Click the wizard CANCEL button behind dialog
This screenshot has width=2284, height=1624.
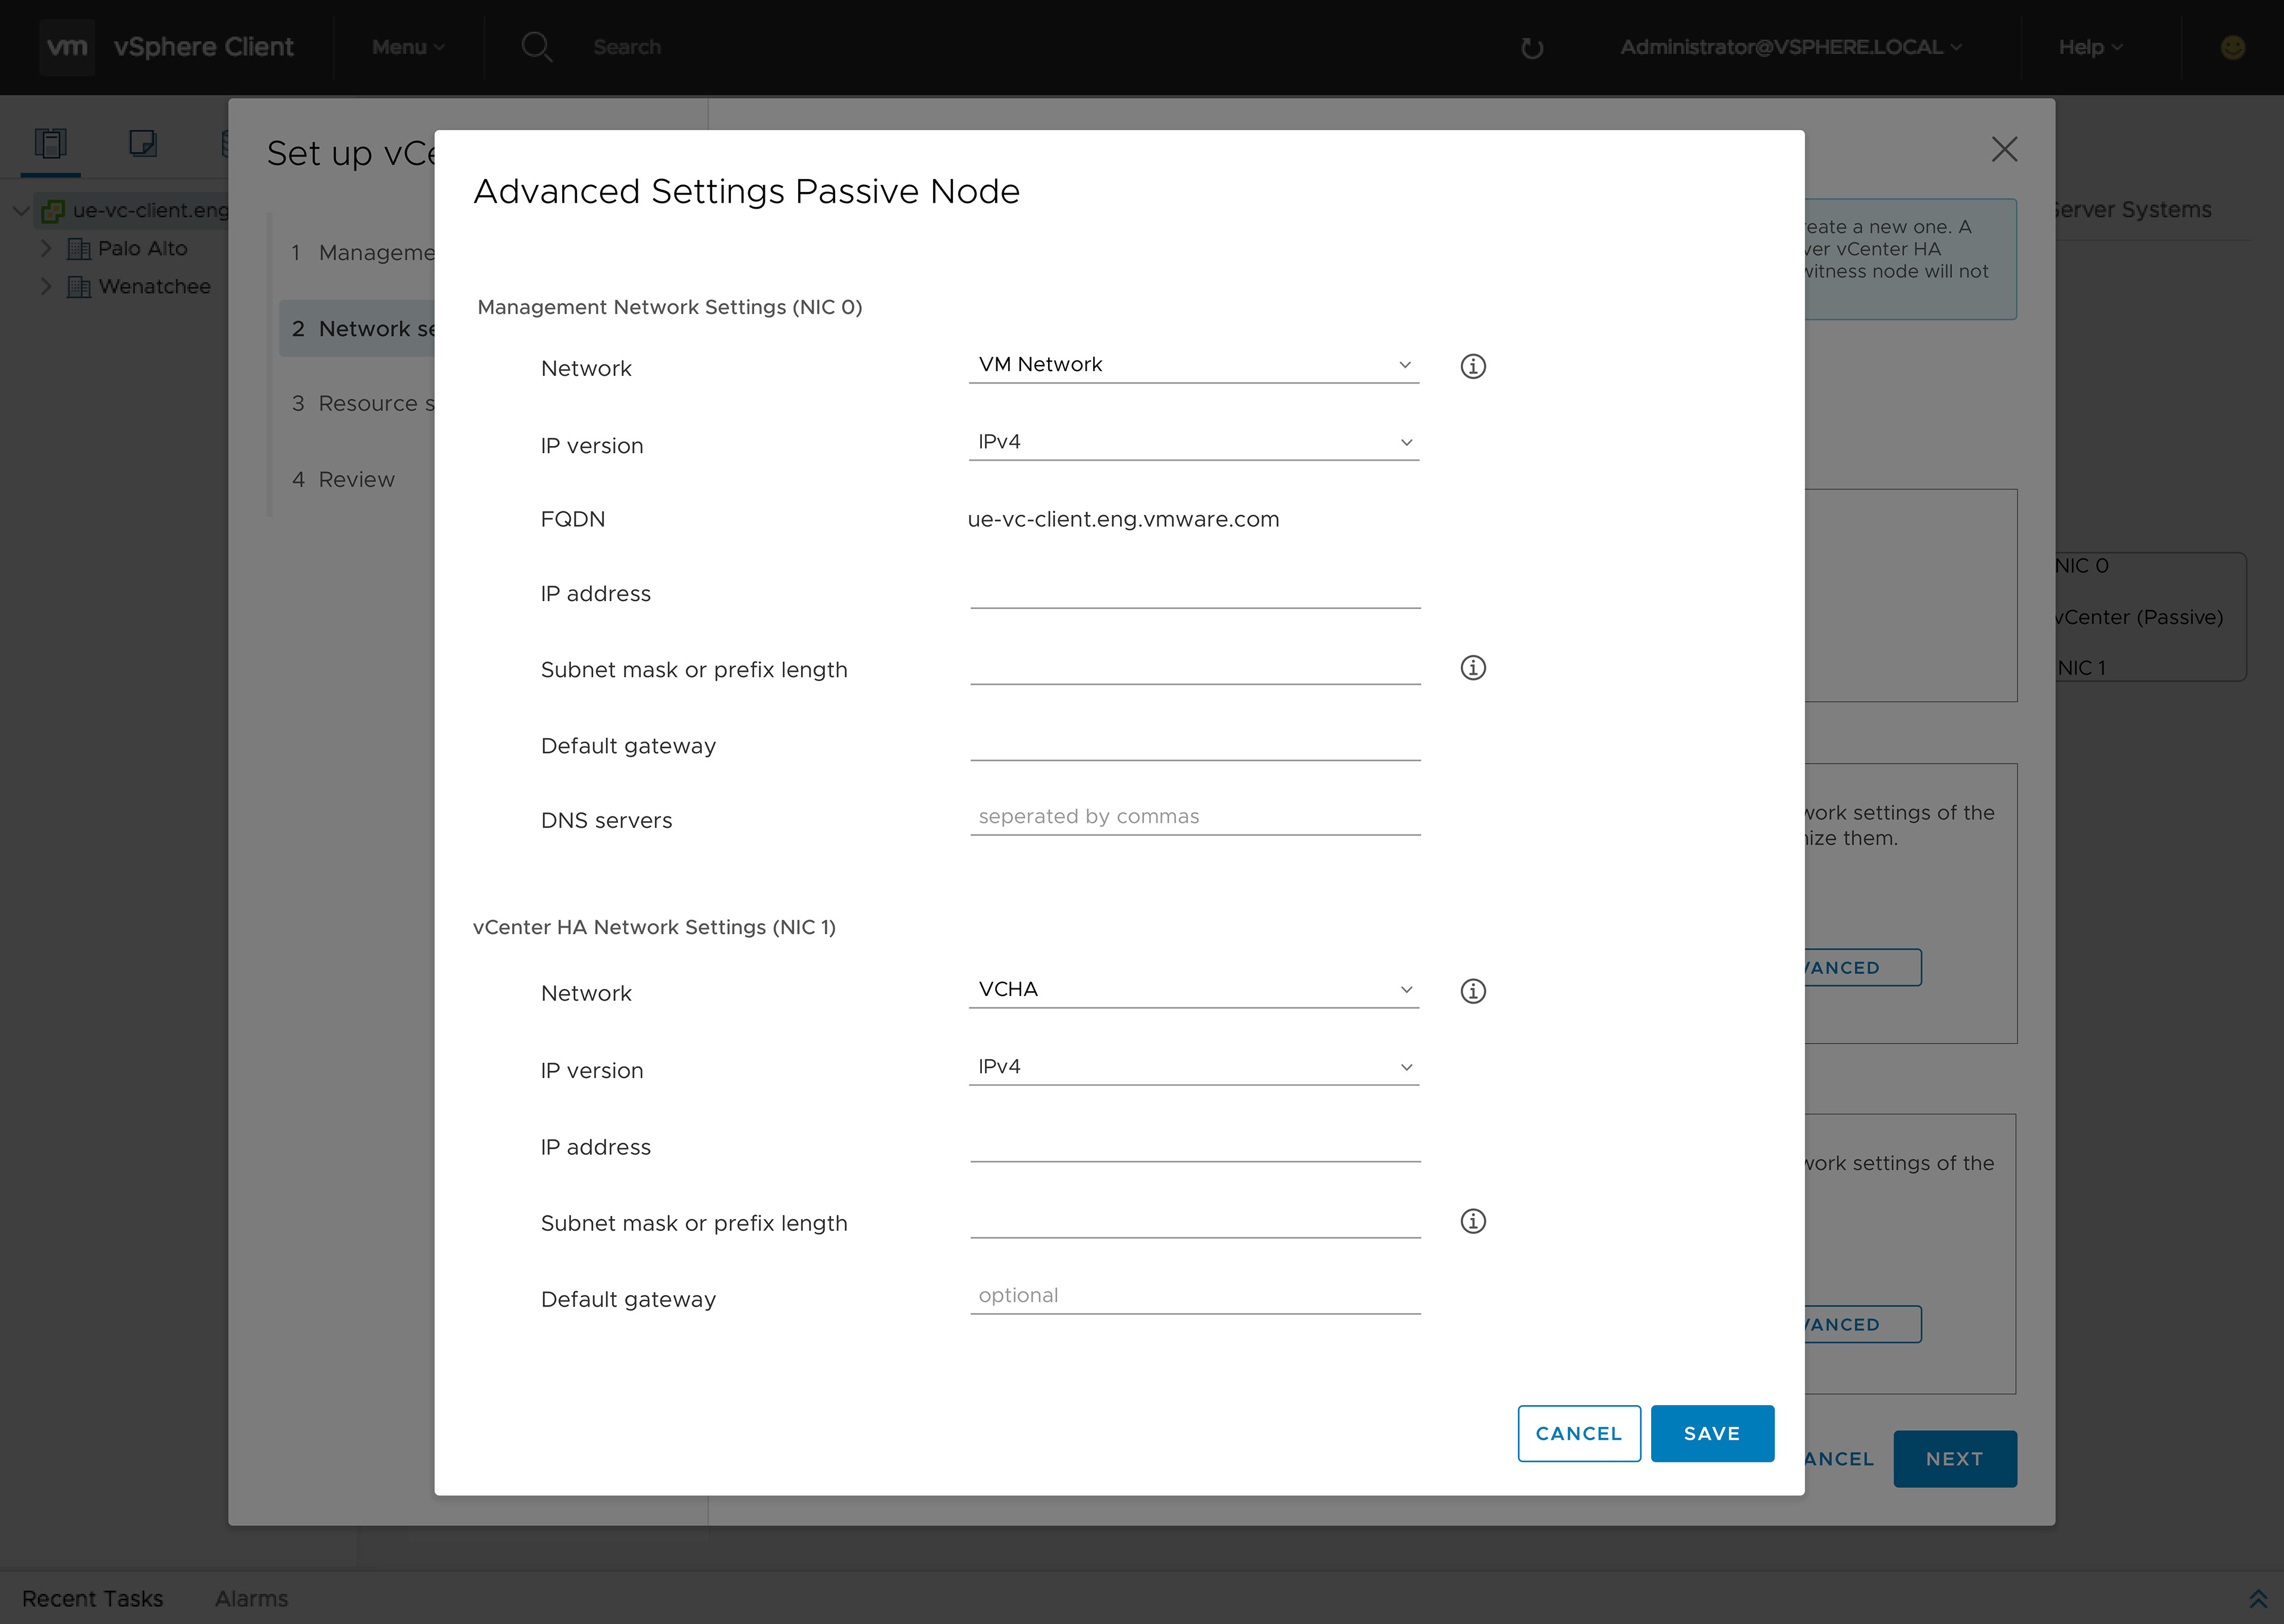(x=1839, y=1459)
